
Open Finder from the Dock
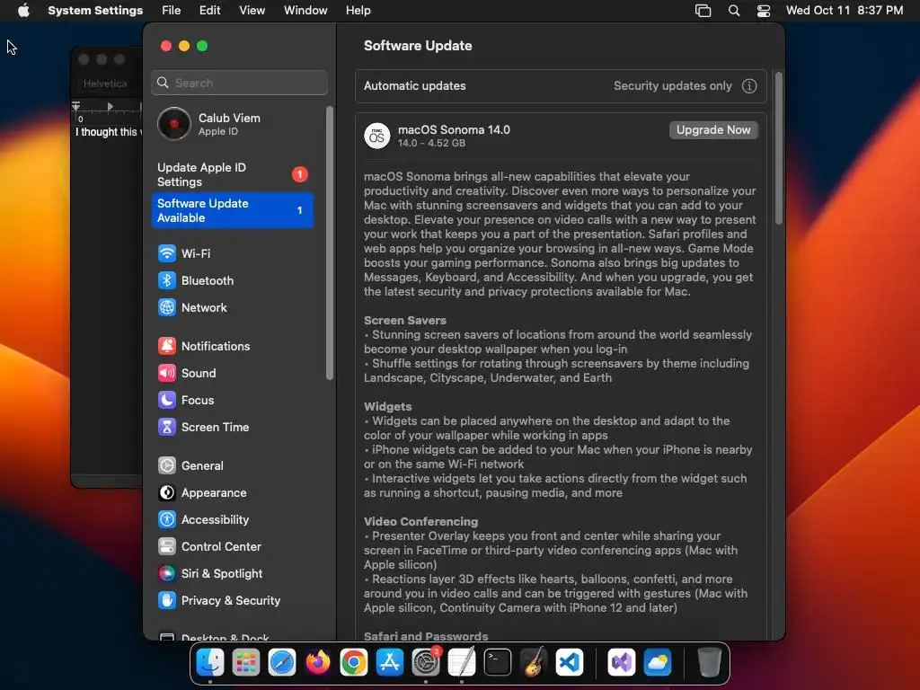(210, 663)
